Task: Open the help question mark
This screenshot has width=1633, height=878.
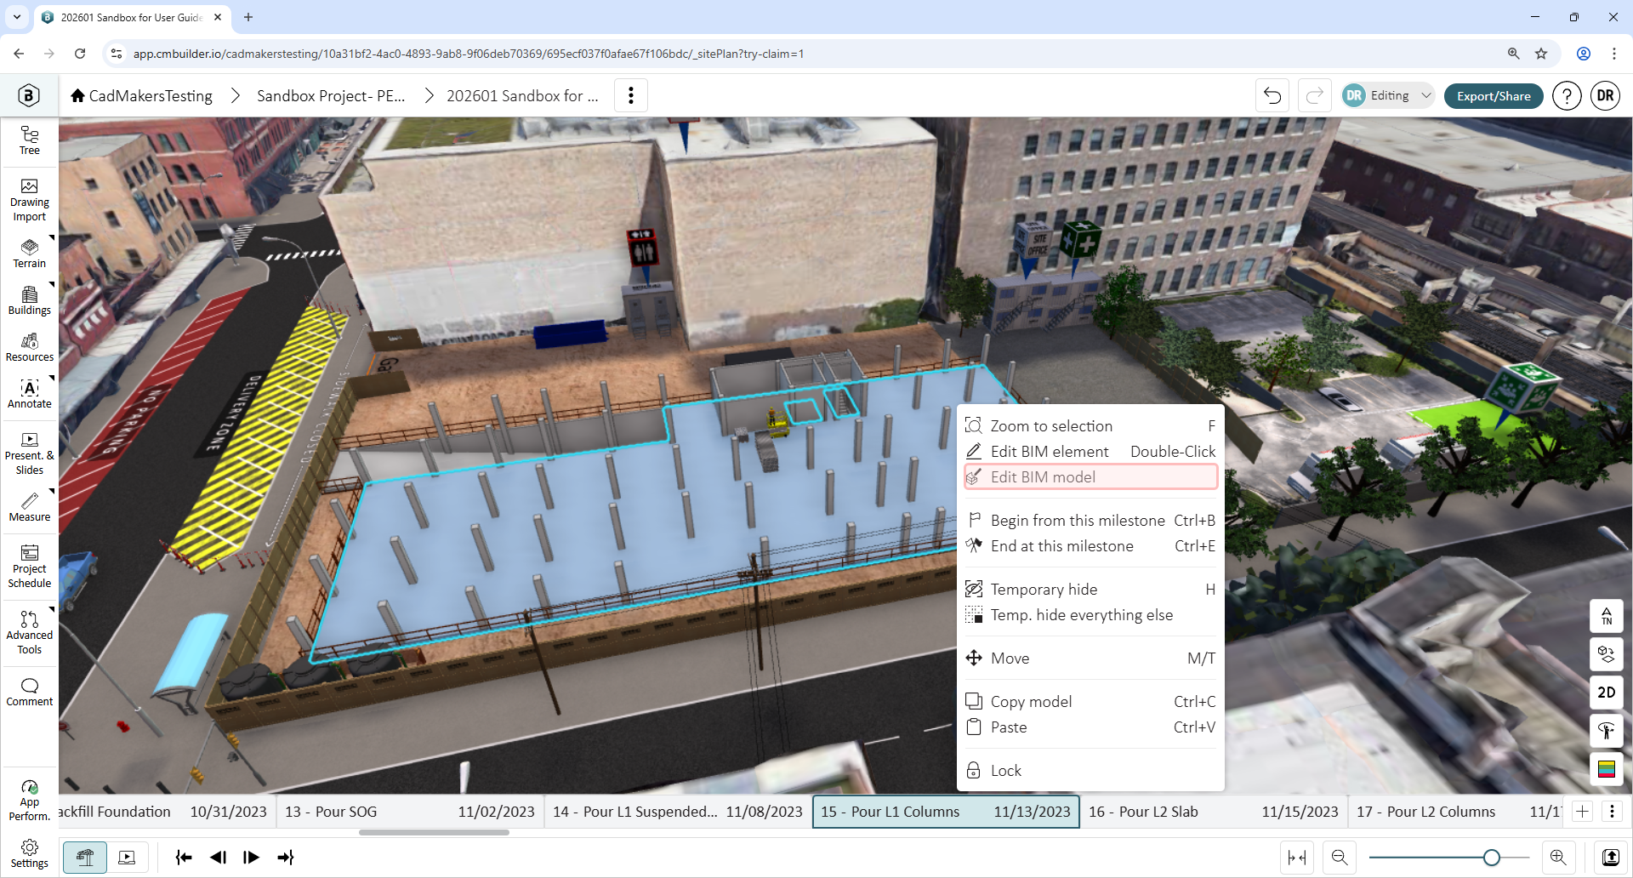Action: (x=1567, y=95)
